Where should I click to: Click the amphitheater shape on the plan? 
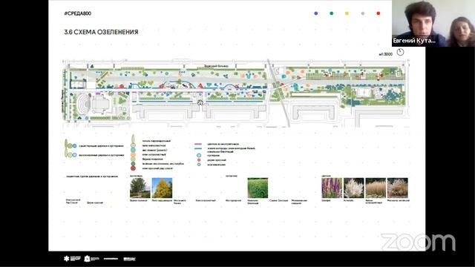coord(83,104)
